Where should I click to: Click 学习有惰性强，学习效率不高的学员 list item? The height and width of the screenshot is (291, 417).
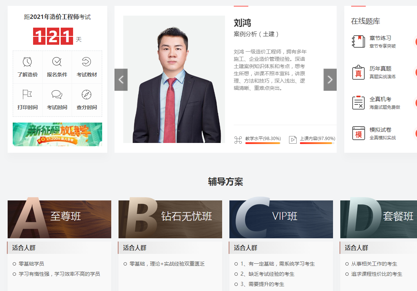(59, 274)
